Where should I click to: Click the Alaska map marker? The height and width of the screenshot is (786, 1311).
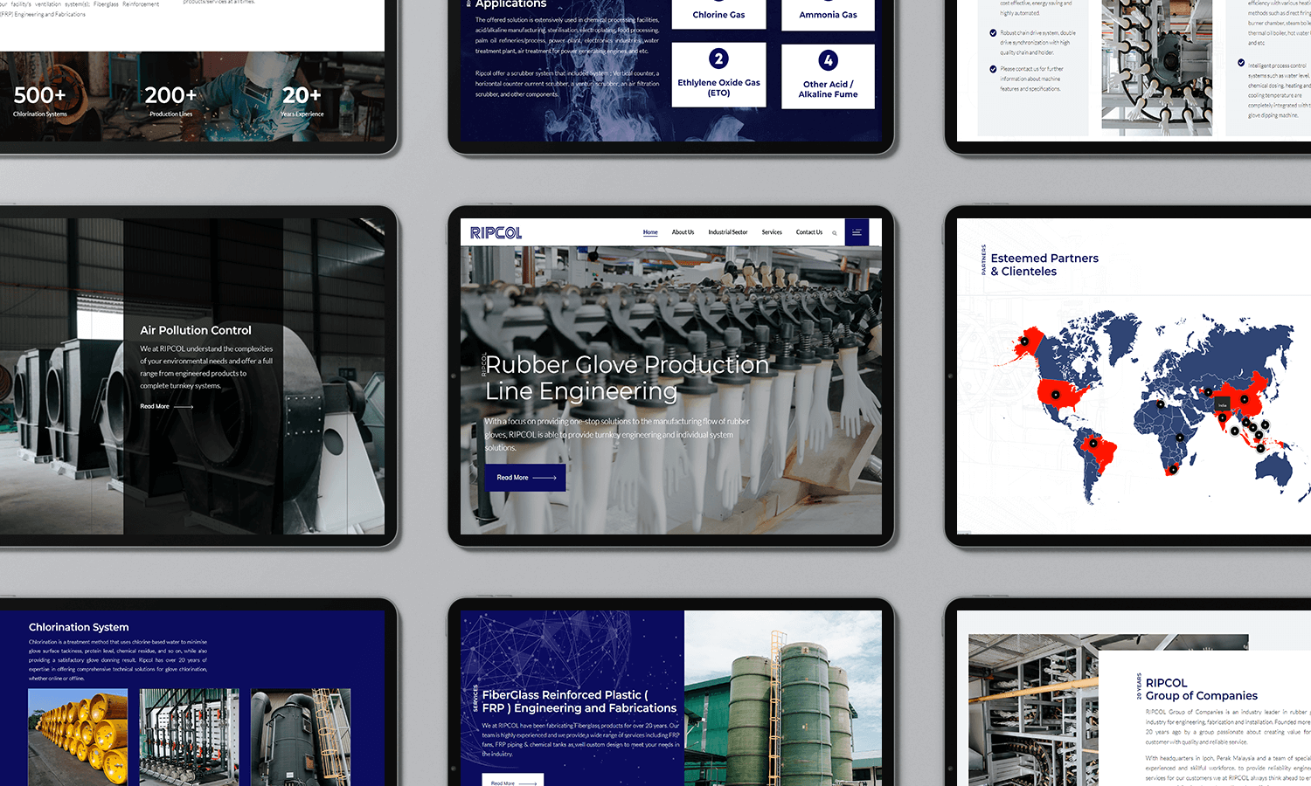click(1024, 341)
